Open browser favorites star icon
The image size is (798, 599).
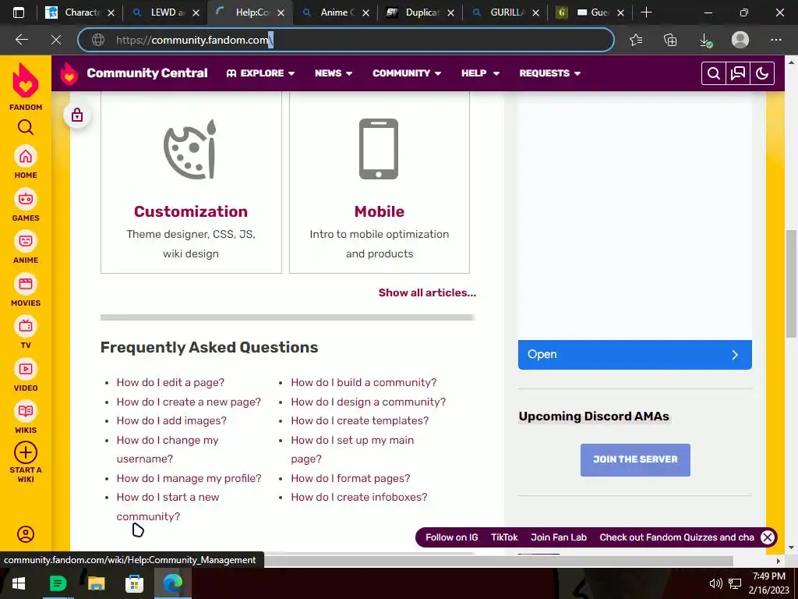click(x=636, y=40)
